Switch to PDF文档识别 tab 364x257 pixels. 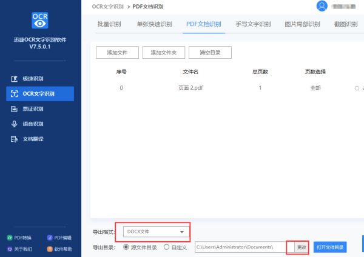point(204,24)
